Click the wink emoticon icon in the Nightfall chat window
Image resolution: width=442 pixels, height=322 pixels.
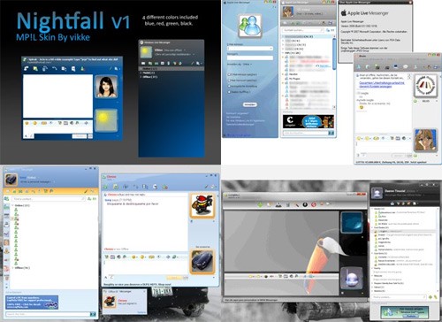(35, 123)
